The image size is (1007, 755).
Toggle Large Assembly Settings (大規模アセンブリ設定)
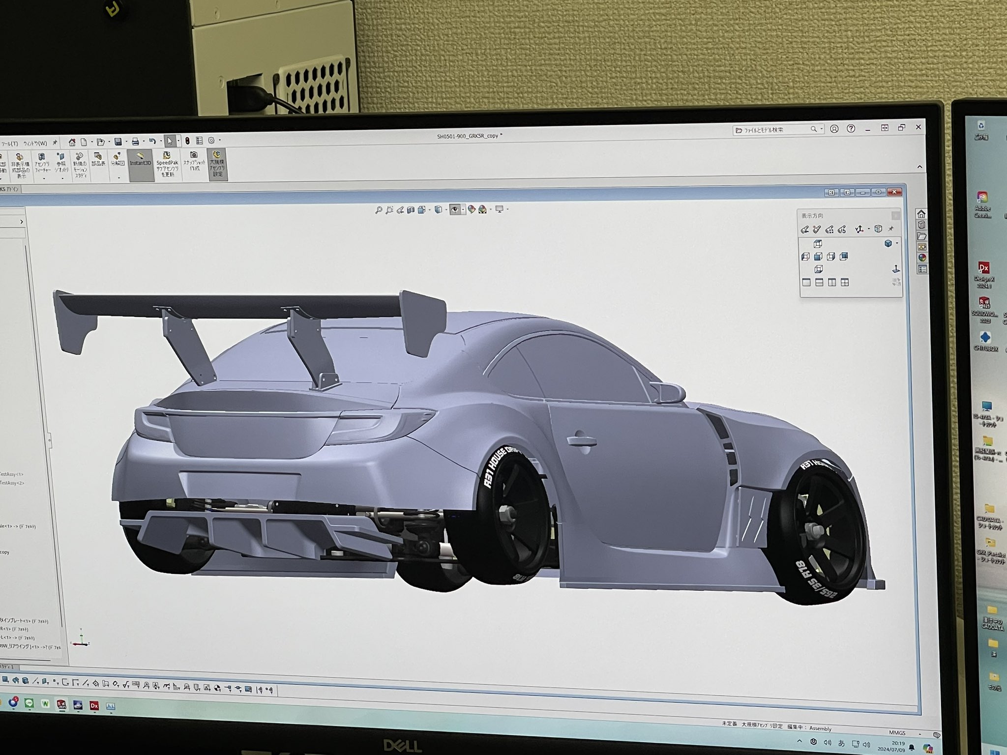(x=217, y=164)
